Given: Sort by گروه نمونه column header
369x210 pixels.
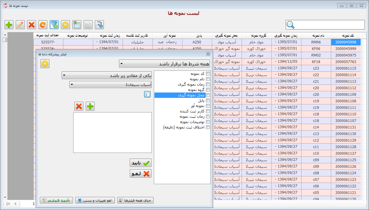Looking at the screenshot, I should (257, 36).
